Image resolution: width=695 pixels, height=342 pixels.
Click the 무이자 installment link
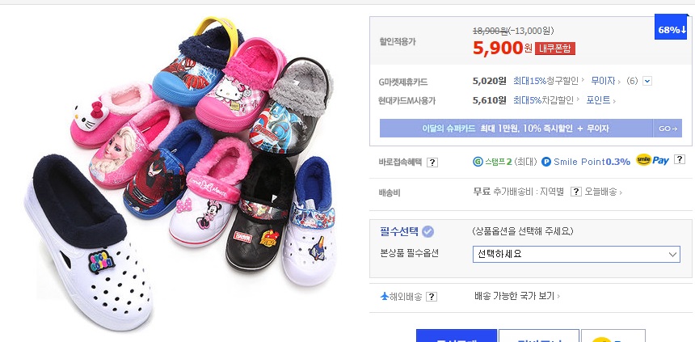pos(603,81)
